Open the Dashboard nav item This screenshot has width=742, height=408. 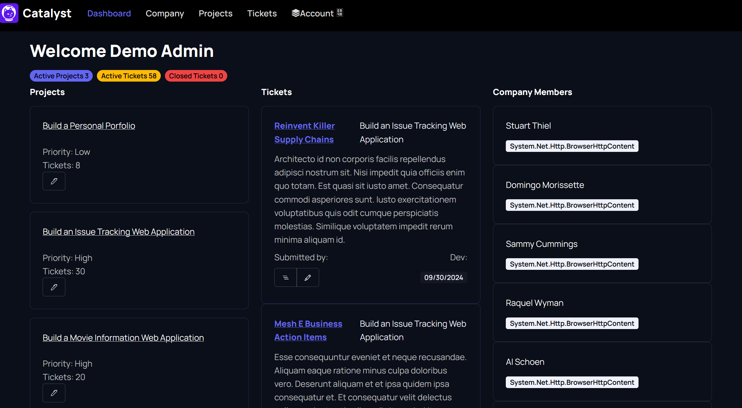109,13
